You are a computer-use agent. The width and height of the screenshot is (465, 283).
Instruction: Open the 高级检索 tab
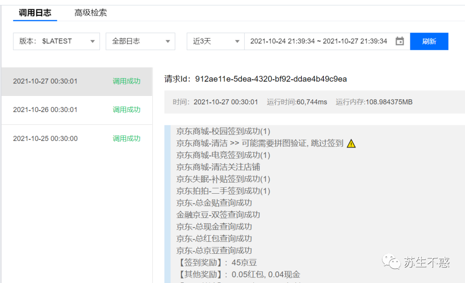coord(90,13)
